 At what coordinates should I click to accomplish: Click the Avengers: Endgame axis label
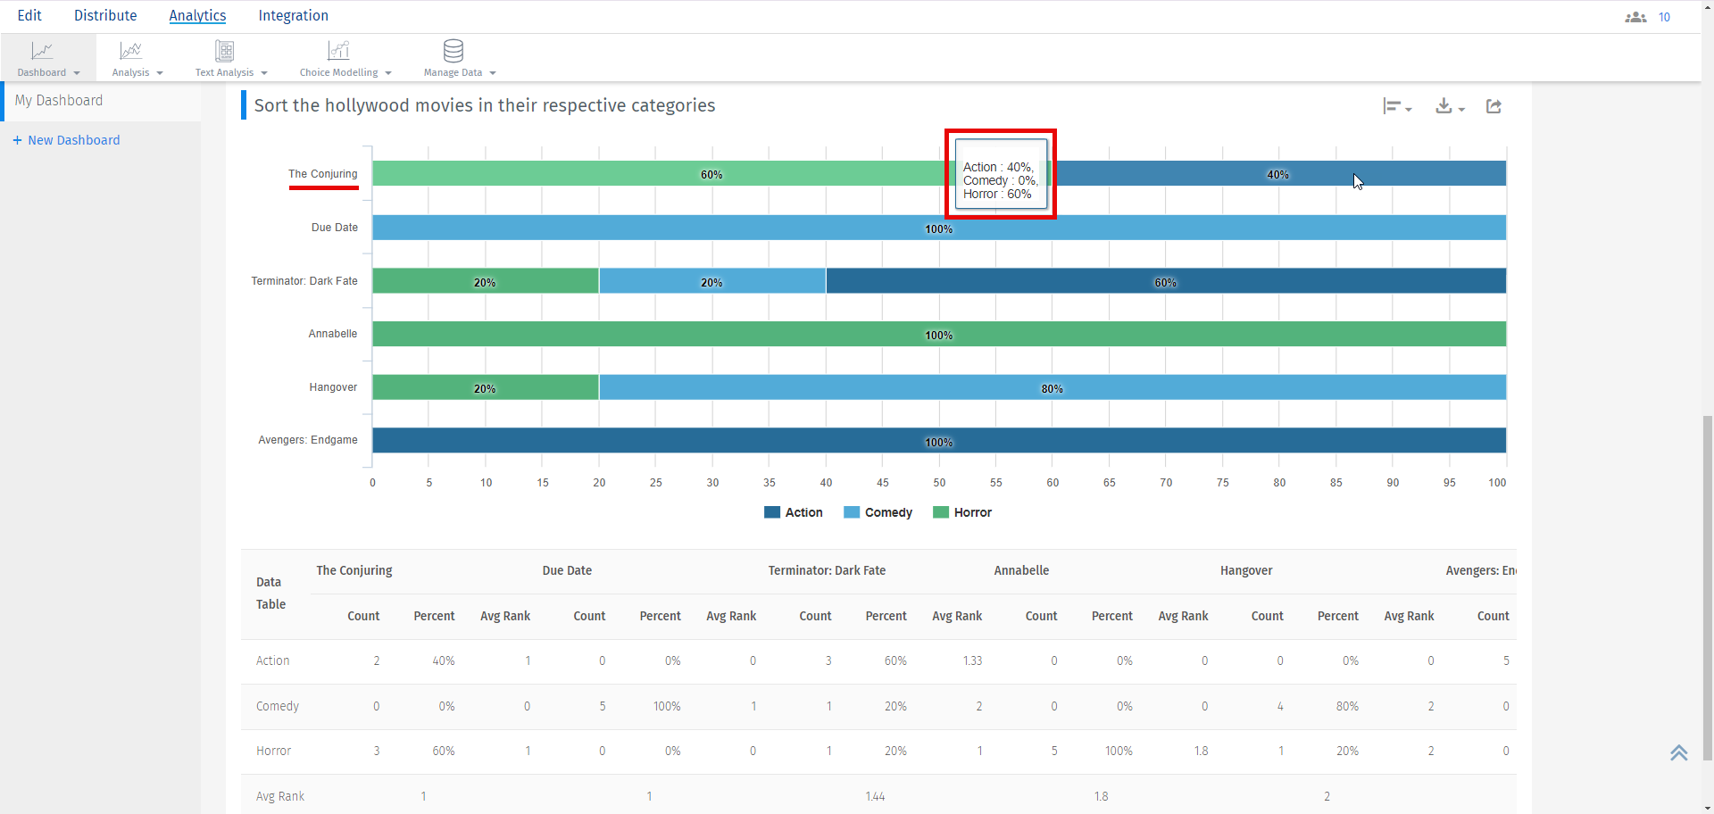point(308,440)
